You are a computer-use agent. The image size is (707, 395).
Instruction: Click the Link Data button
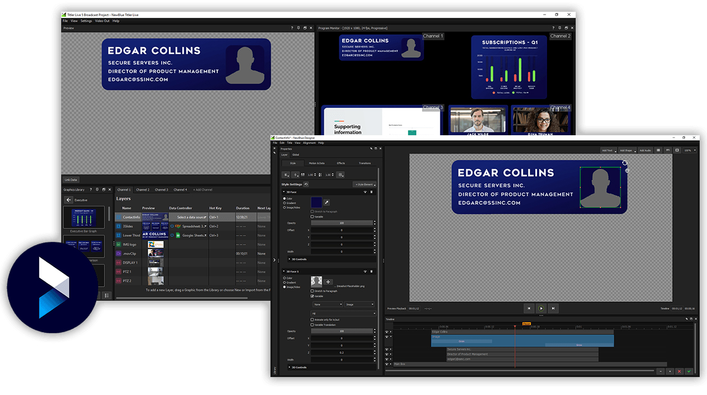click(71, 180)
